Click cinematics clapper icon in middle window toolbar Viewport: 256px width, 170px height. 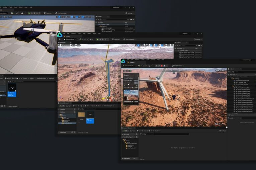coord(91,39)
